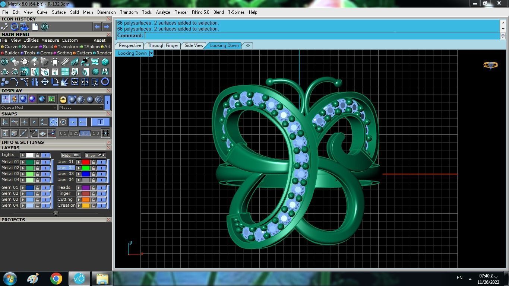Image resolution: width=509 pixels, height=286 pixels.
Task: Toggle the center point snap
Action: (x=63, y=122)
